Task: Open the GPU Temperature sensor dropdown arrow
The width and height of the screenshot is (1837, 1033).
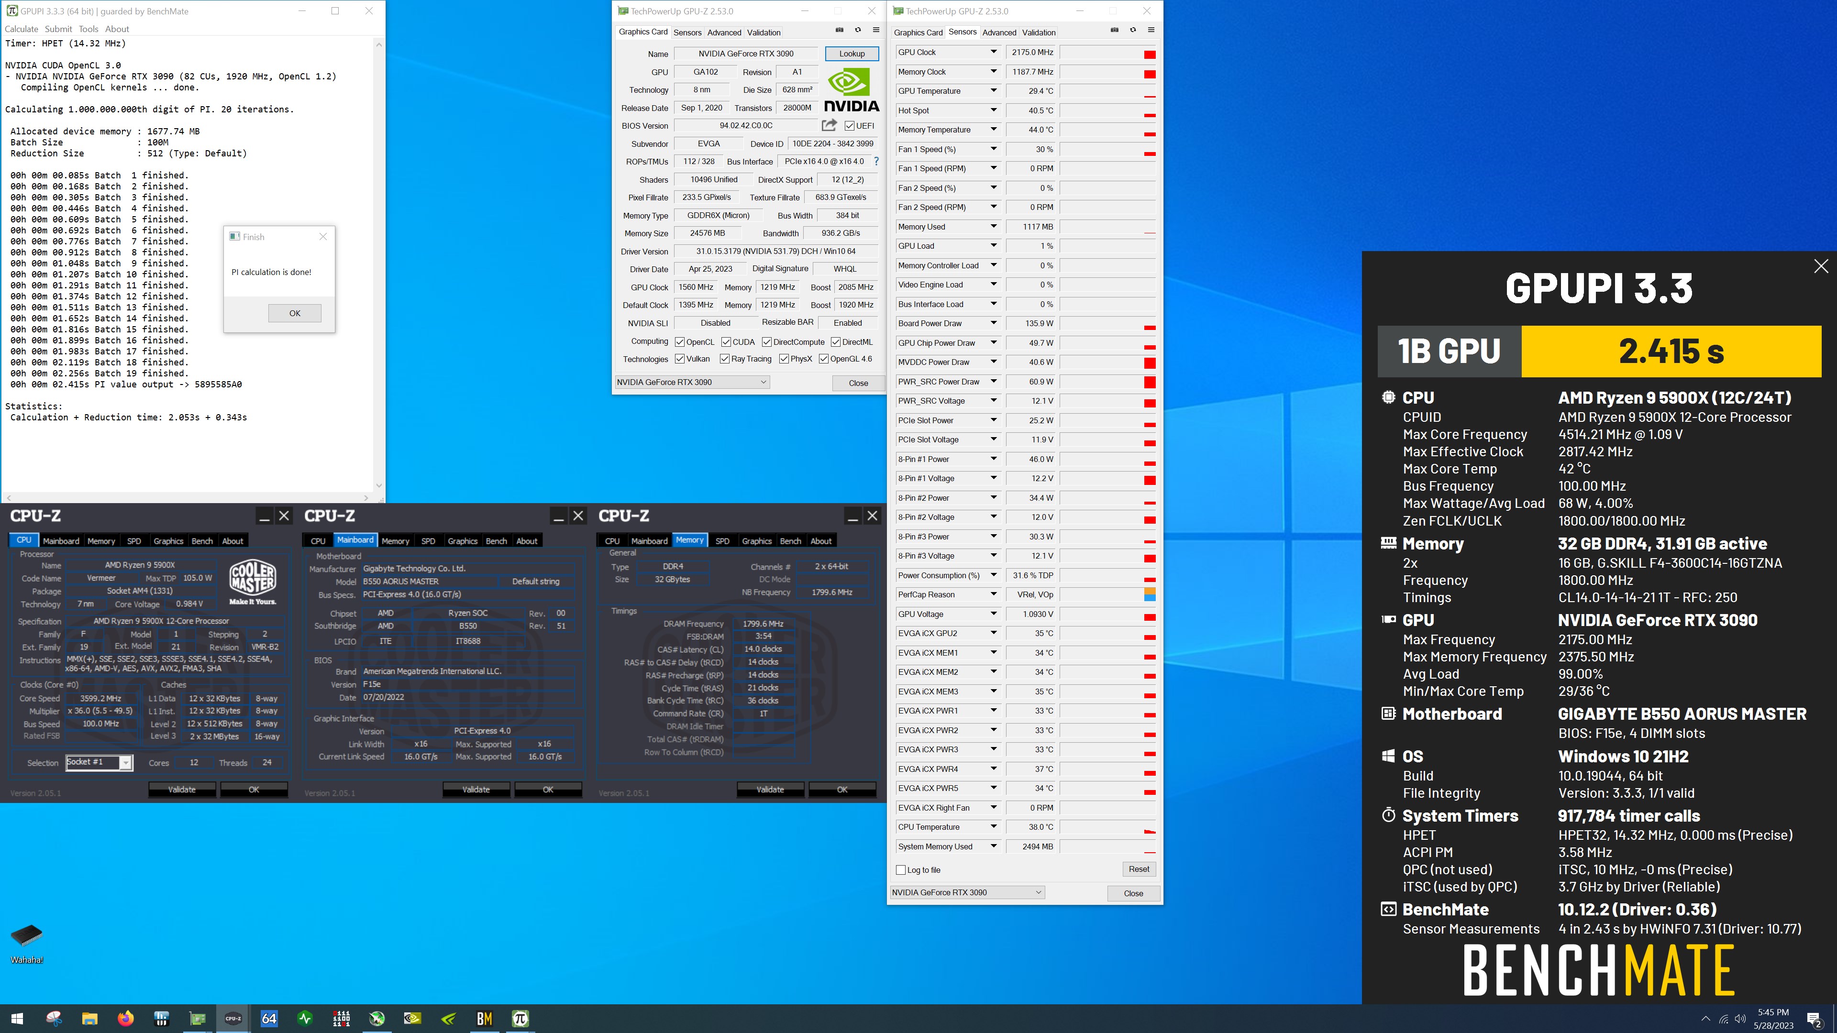Action: [994, 90]
